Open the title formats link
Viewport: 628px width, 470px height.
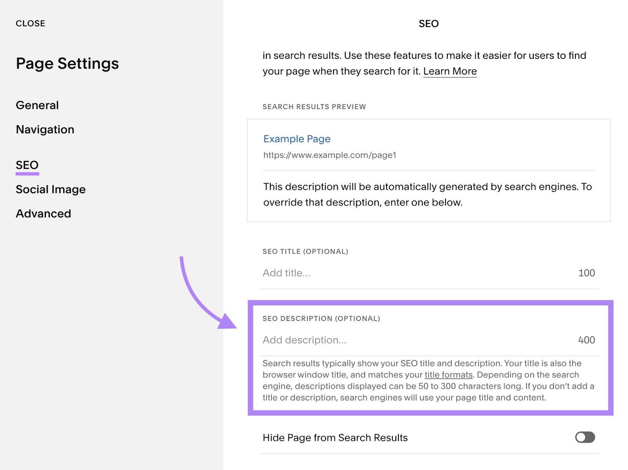(448, 375)
